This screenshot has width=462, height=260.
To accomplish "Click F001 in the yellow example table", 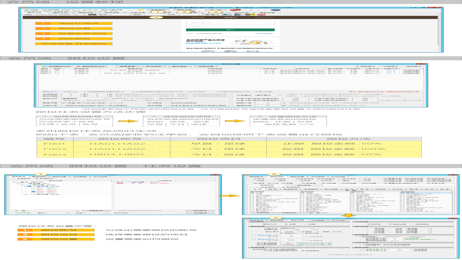I will [x=55, y=143].
